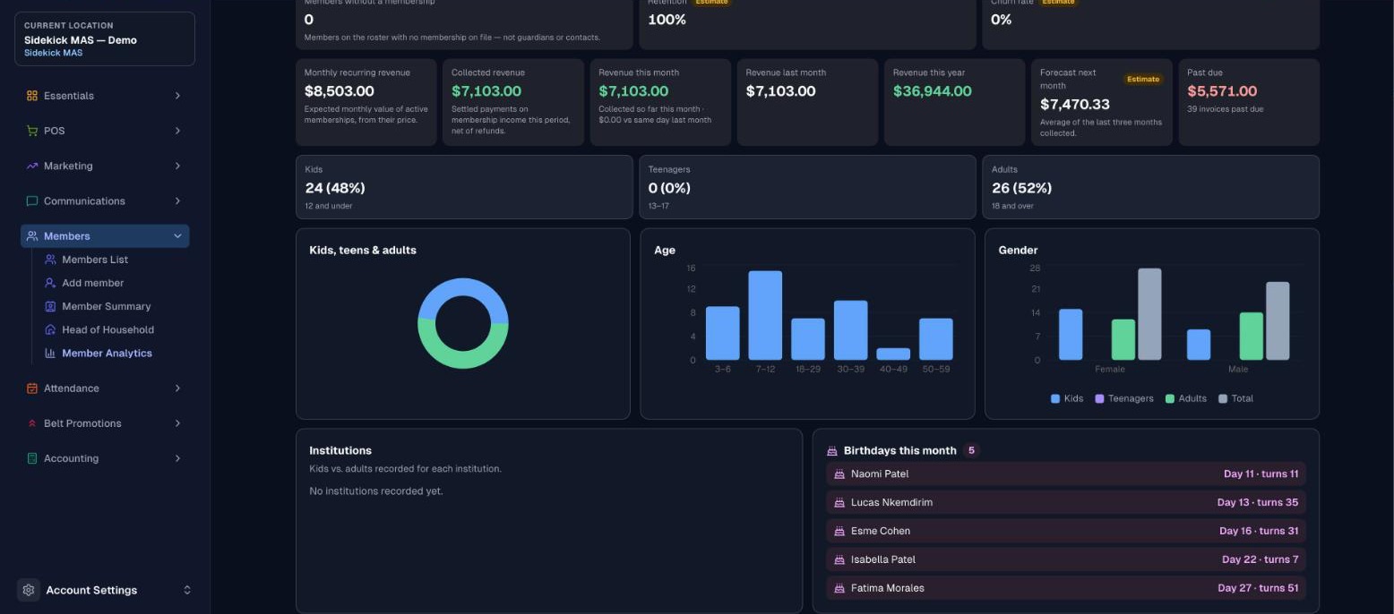
Task: Click the birthdays count badge showing 5
Action: coord(972,451)
